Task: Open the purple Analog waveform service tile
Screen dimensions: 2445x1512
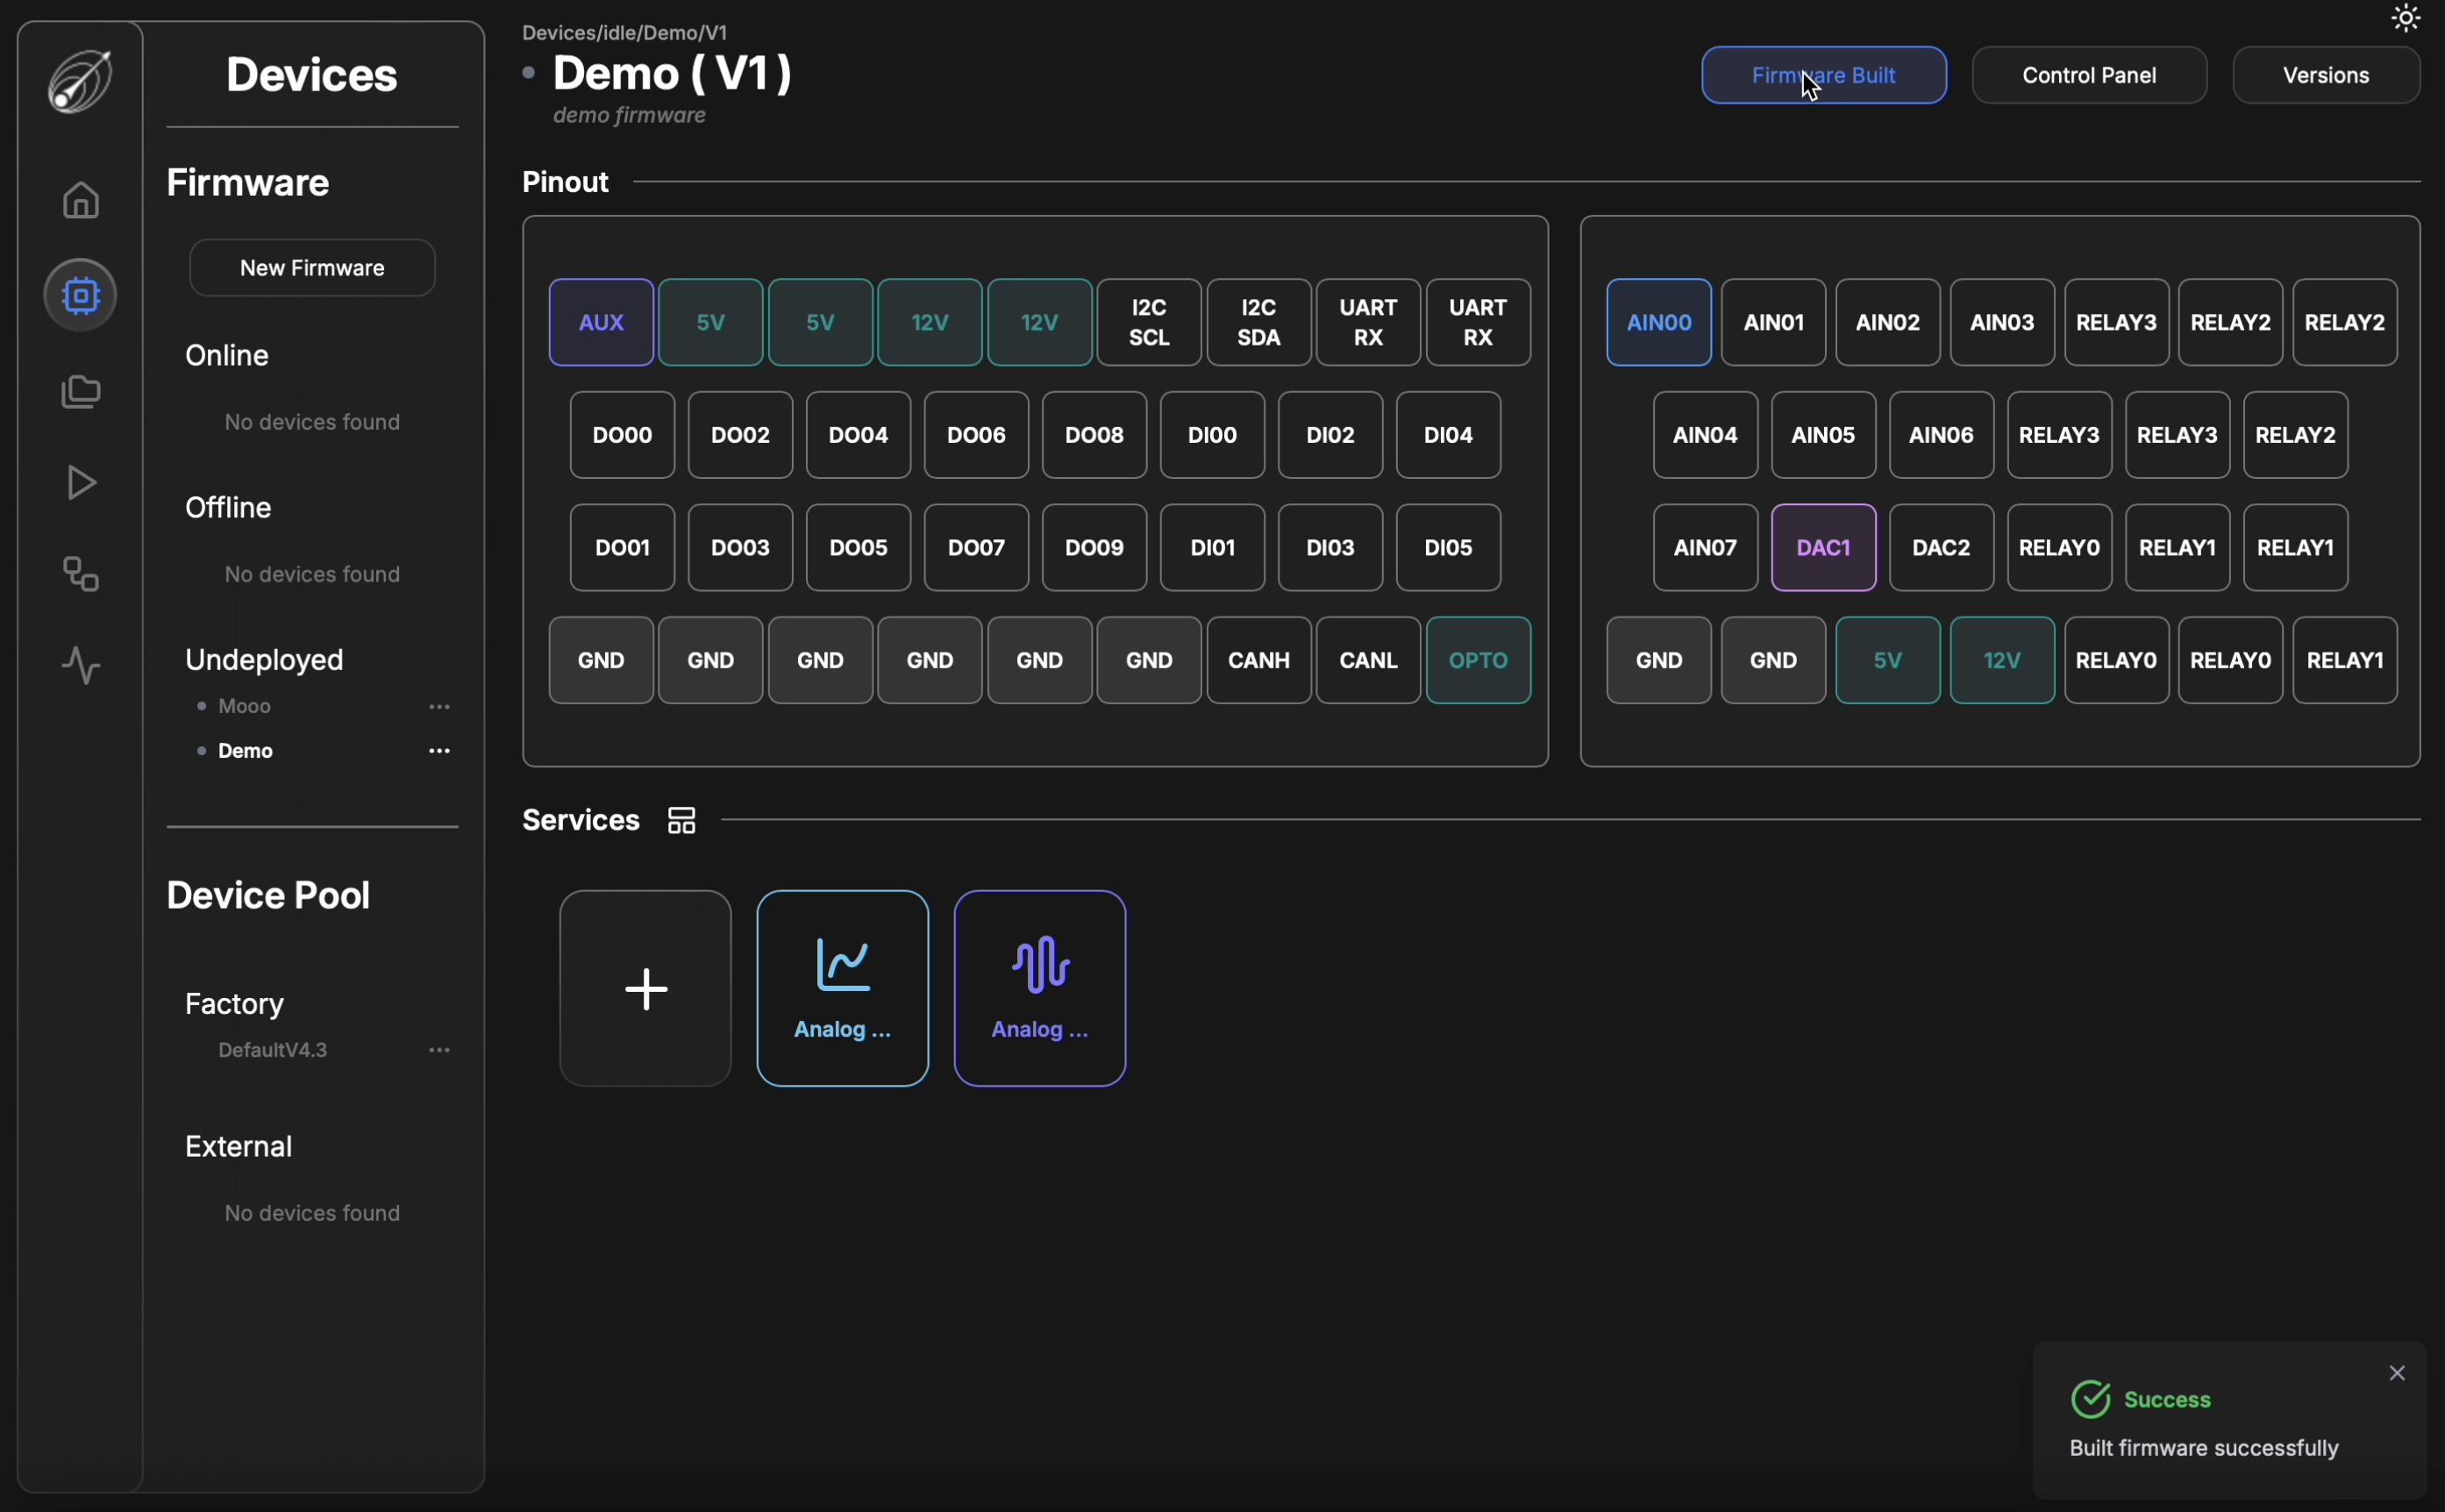Action: point(1040,988)
